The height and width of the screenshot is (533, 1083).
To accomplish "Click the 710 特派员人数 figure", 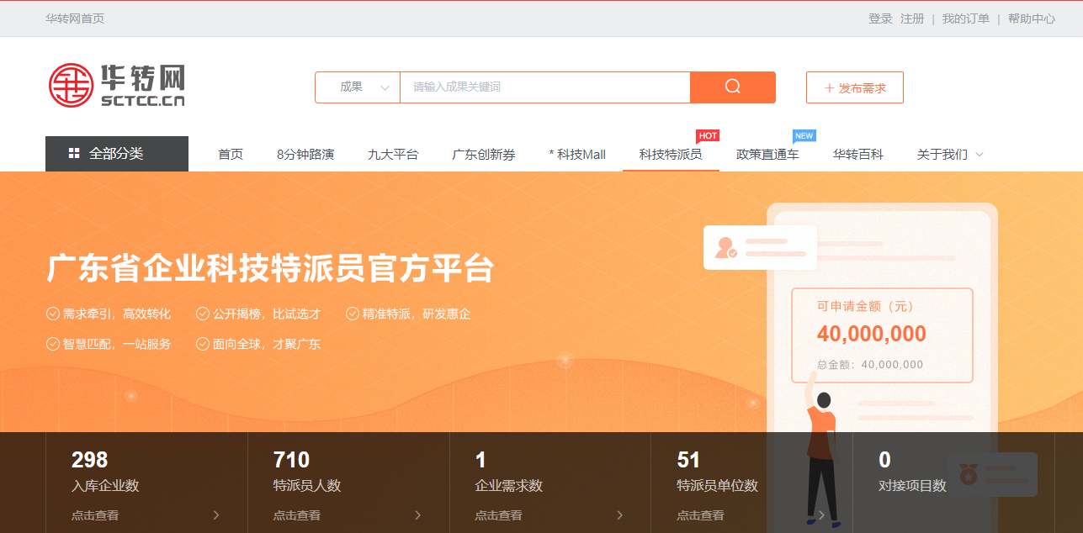I will click(x=292, y=460).
